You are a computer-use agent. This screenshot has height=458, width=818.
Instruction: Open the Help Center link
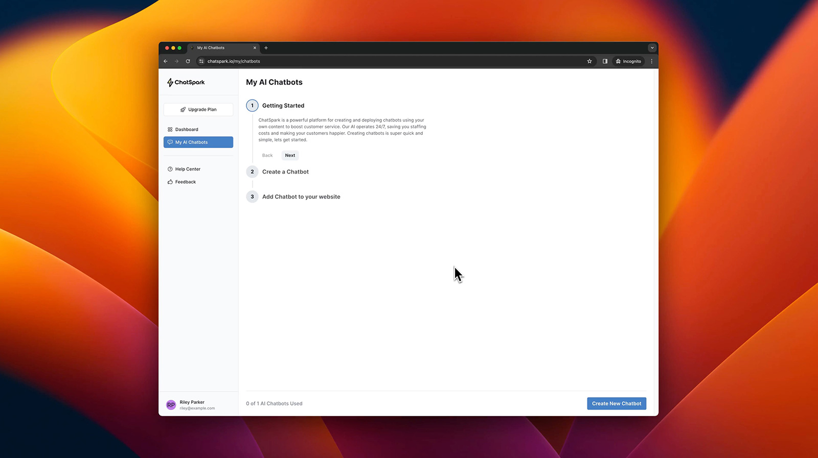click(x=188, y=169)
